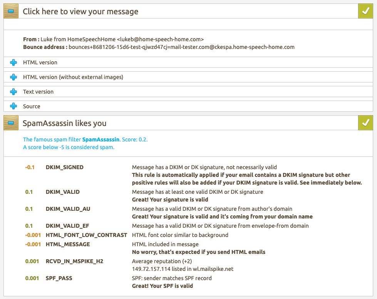Click the DKIM_VALID rule name
The image size is (377, 299).
63,192
